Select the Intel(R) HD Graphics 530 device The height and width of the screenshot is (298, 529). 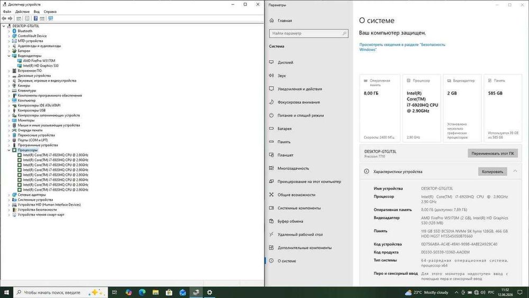(x=41, y=66)
